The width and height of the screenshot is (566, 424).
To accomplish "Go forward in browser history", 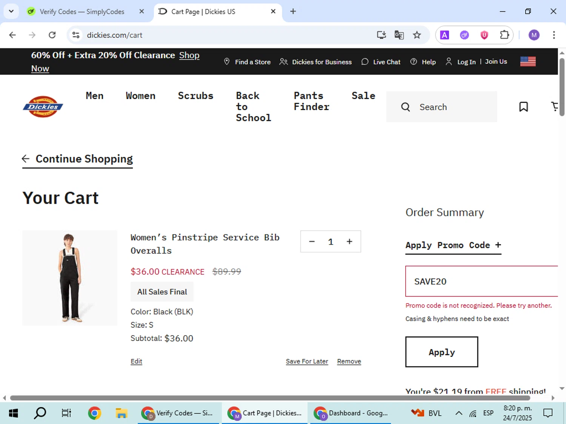I will click(32, 35).
